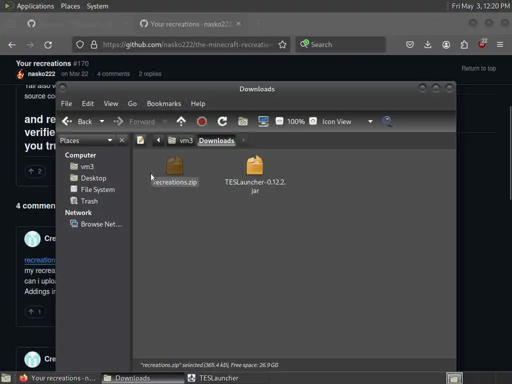Click uBlock extension icon with badge
The width and height of the screenshot is (512, 384).
pos(482,44)
